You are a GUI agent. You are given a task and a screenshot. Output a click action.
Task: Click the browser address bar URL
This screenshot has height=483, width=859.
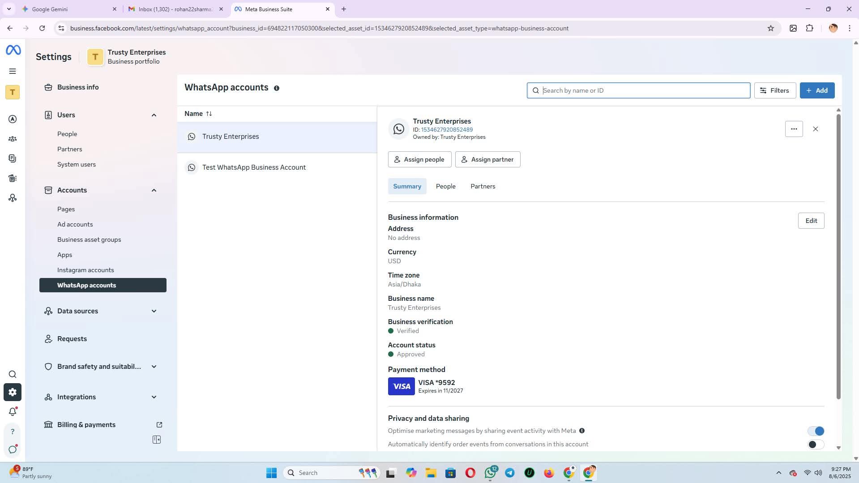pyautogui.click(x=319, y=28)
